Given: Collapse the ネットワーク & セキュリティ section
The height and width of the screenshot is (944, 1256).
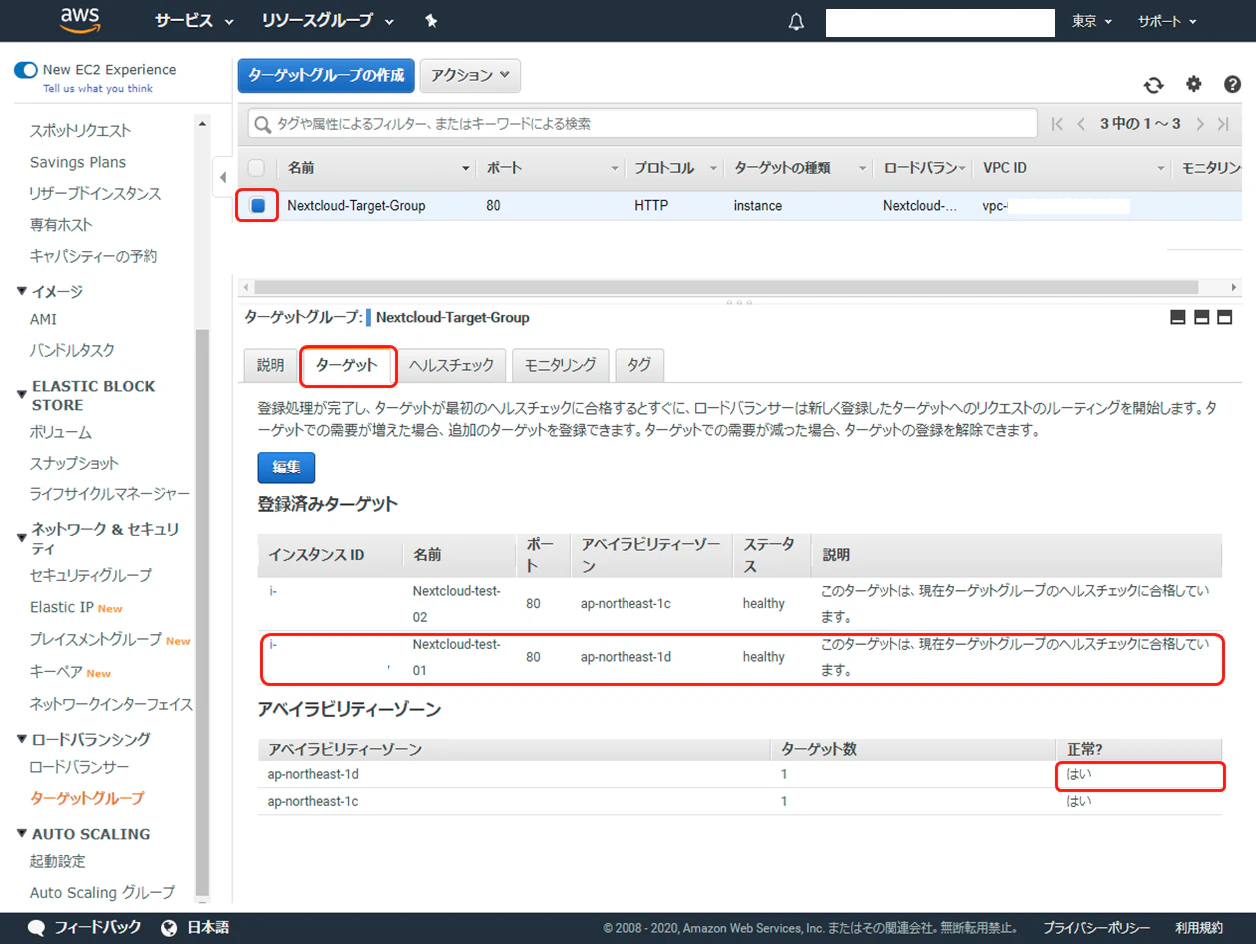Looking at the screenshot, I should pyautogui.click(x=23, y=538).
